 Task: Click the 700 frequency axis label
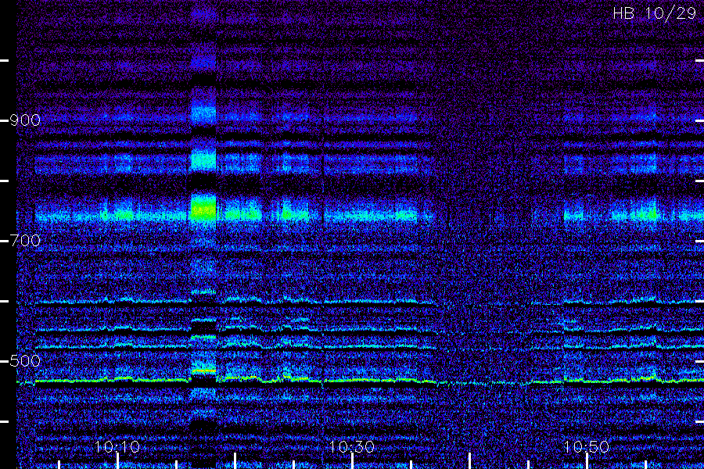(25, 241)
